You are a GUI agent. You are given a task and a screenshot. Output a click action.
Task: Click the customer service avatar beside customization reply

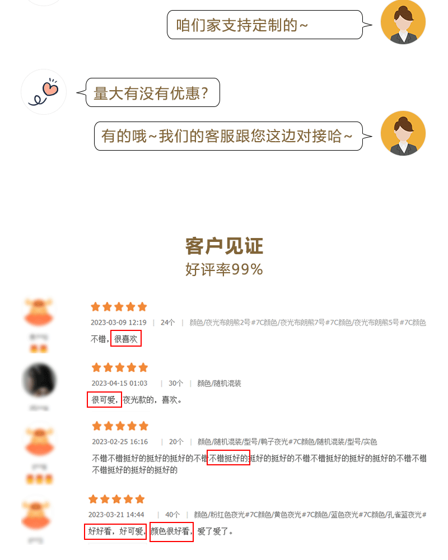point(403,21)
